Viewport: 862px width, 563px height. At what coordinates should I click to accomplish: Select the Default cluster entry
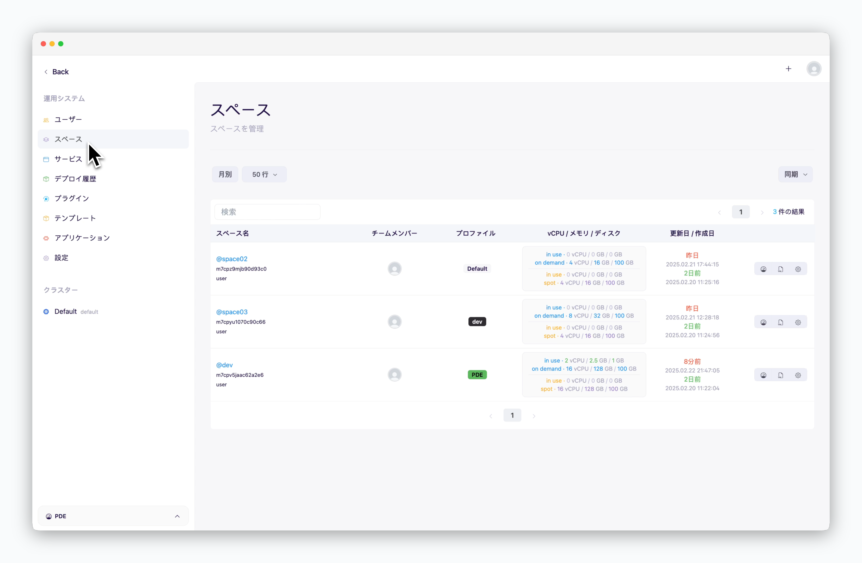click(113, 312)
